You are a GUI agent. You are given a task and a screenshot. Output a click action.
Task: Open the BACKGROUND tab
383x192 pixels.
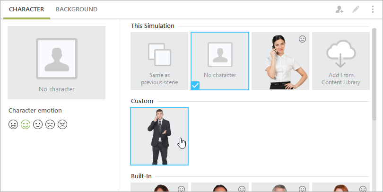coord(77,9)
